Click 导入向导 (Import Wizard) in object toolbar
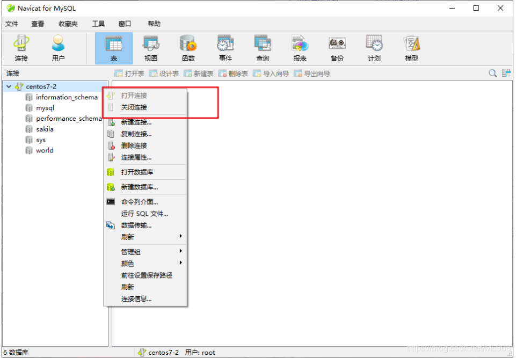516x358 pixels. coord(271,74)
